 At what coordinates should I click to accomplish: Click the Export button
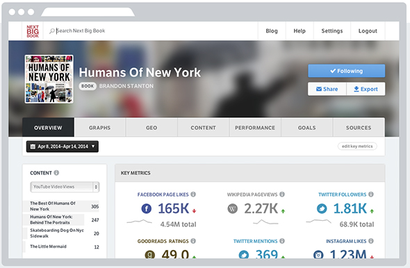pos(366,89)
